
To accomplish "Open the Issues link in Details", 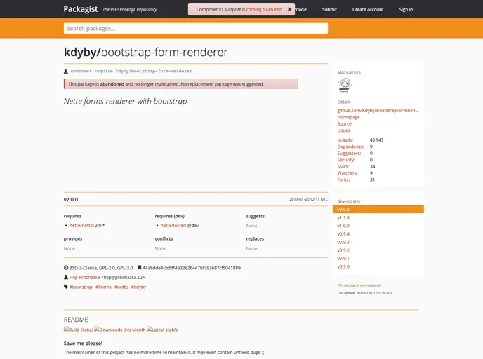I will pyautogui.click(x=343, y=130).
